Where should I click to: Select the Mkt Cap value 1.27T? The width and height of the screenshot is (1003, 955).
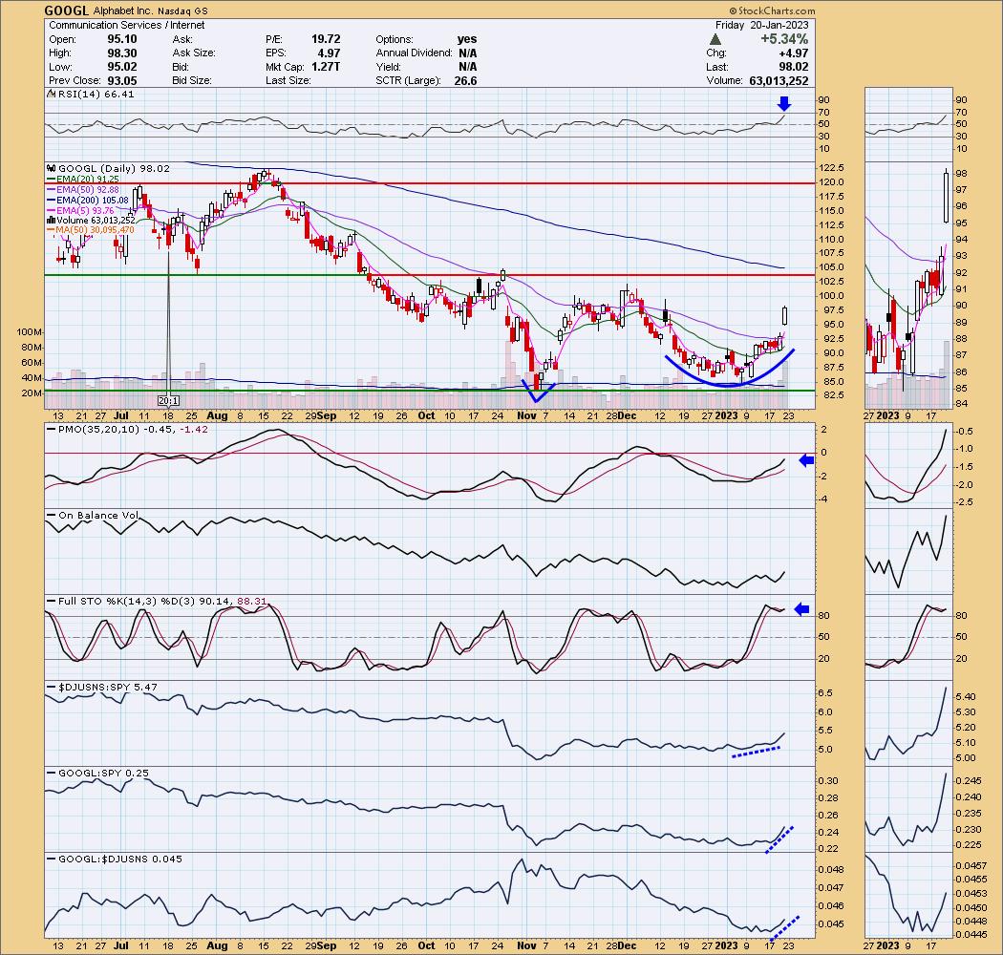pyautogui.click(x=326, y=67)
